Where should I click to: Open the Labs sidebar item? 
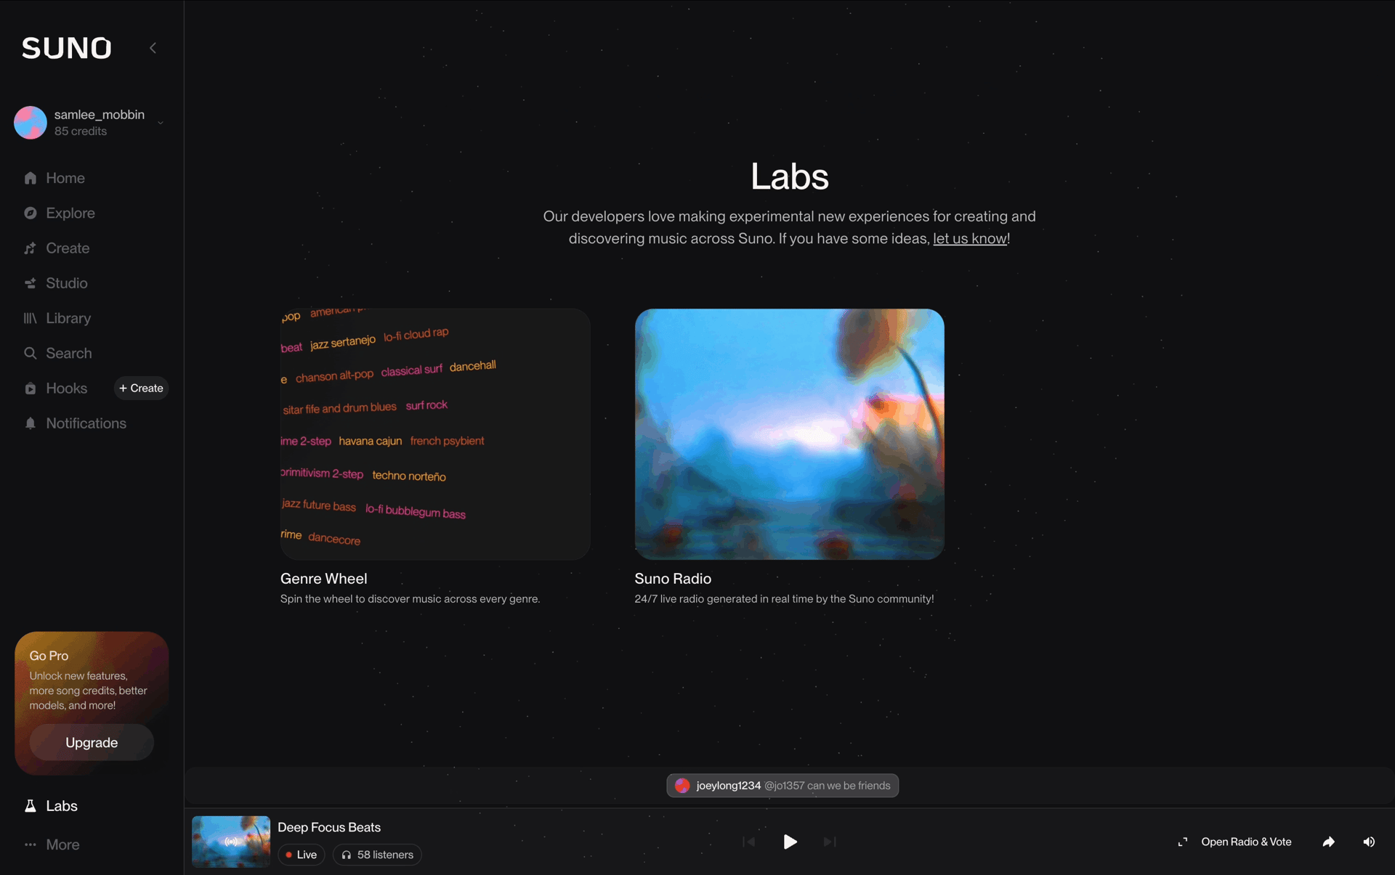pyautogui.click(x=62, y=806)
